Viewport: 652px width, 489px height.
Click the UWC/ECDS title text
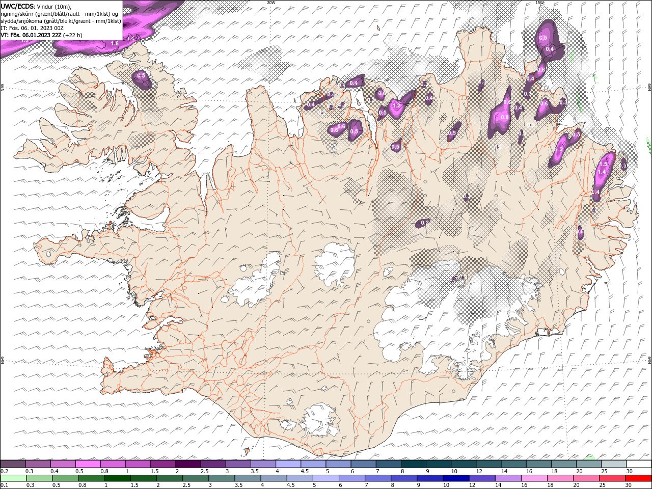(17, 6)
